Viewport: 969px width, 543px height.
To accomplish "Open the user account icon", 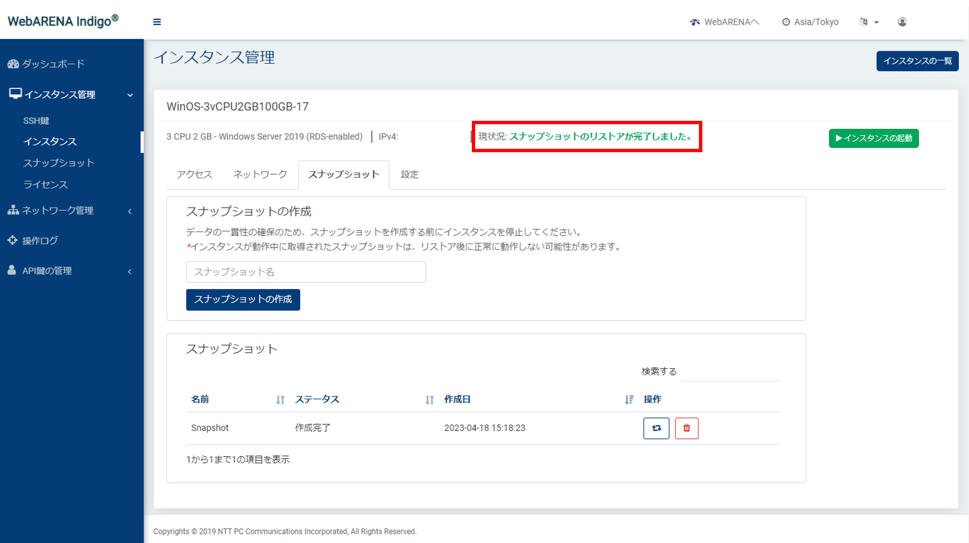I will (902, 22).
